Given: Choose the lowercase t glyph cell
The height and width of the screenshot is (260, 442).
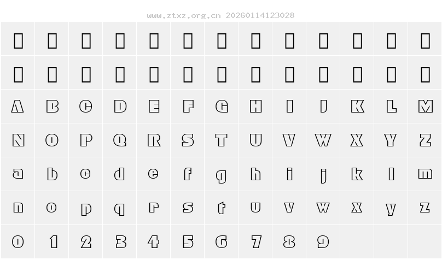Looking at the screenshot, I should [222, 208].
